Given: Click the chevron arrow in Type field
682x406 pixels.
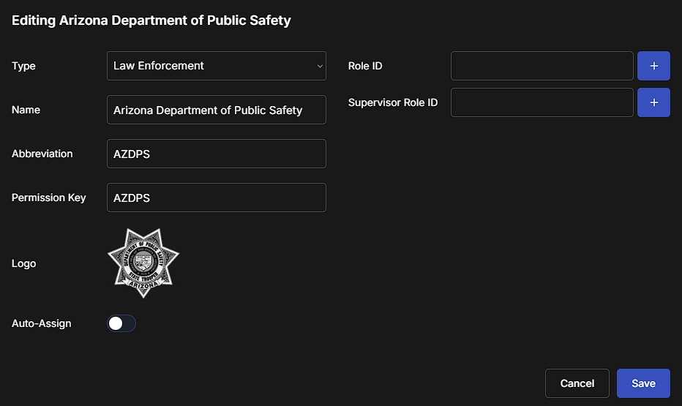Looking at the screenshot, I should pos(320,66).
